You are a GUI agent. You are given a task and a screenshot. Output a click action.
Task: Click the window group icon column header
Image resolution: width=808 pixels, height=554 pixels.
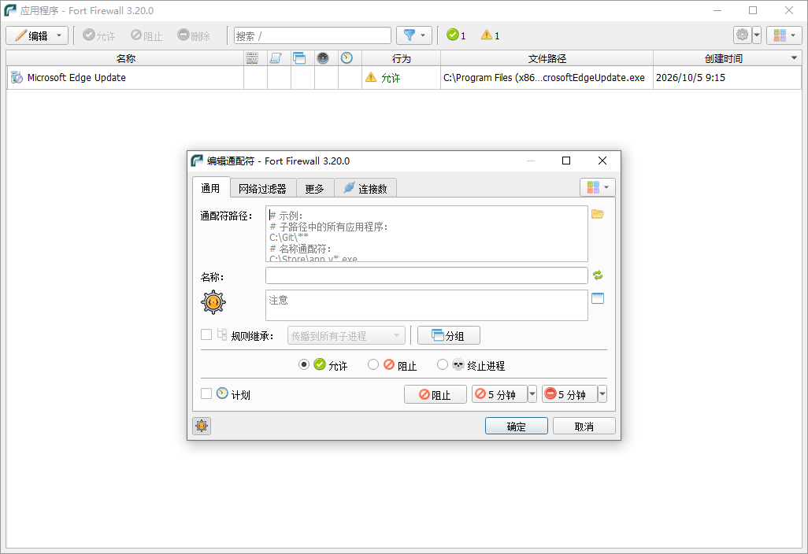[x=299, y=58]
